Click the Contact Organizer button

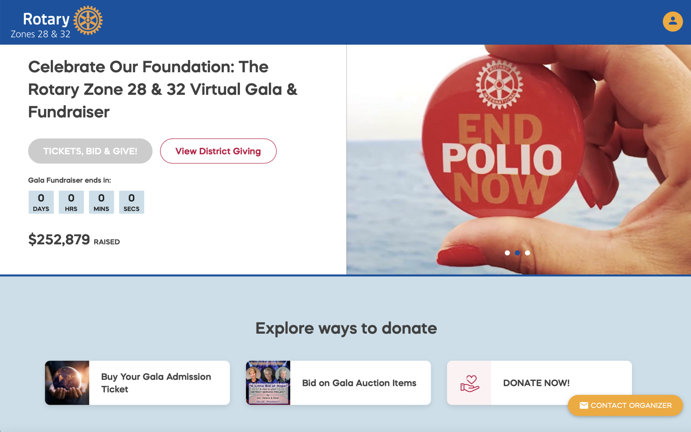[625, 405]
